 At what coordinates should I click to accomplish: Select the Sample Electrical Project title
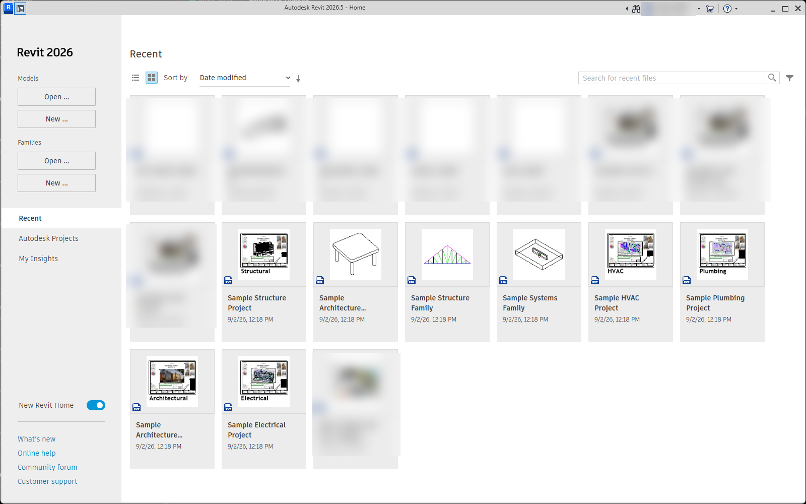click(256, 430)
